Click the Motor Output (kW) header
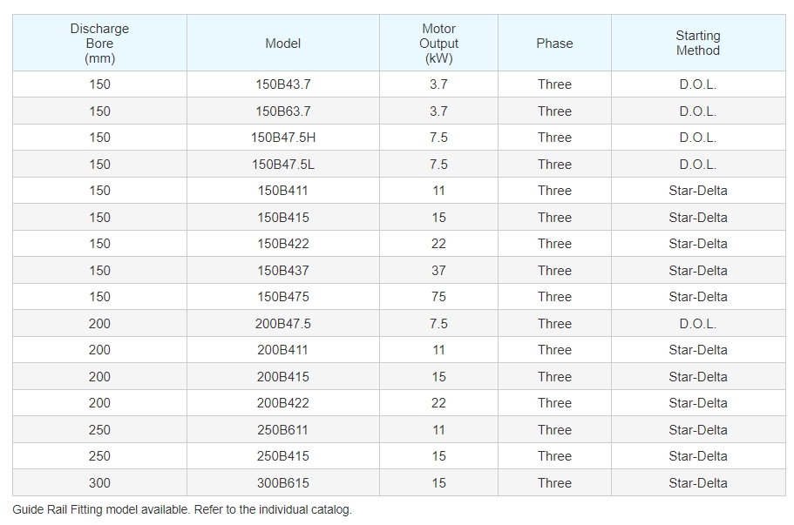Screen dimensions: 794x525 pos(438,43)
